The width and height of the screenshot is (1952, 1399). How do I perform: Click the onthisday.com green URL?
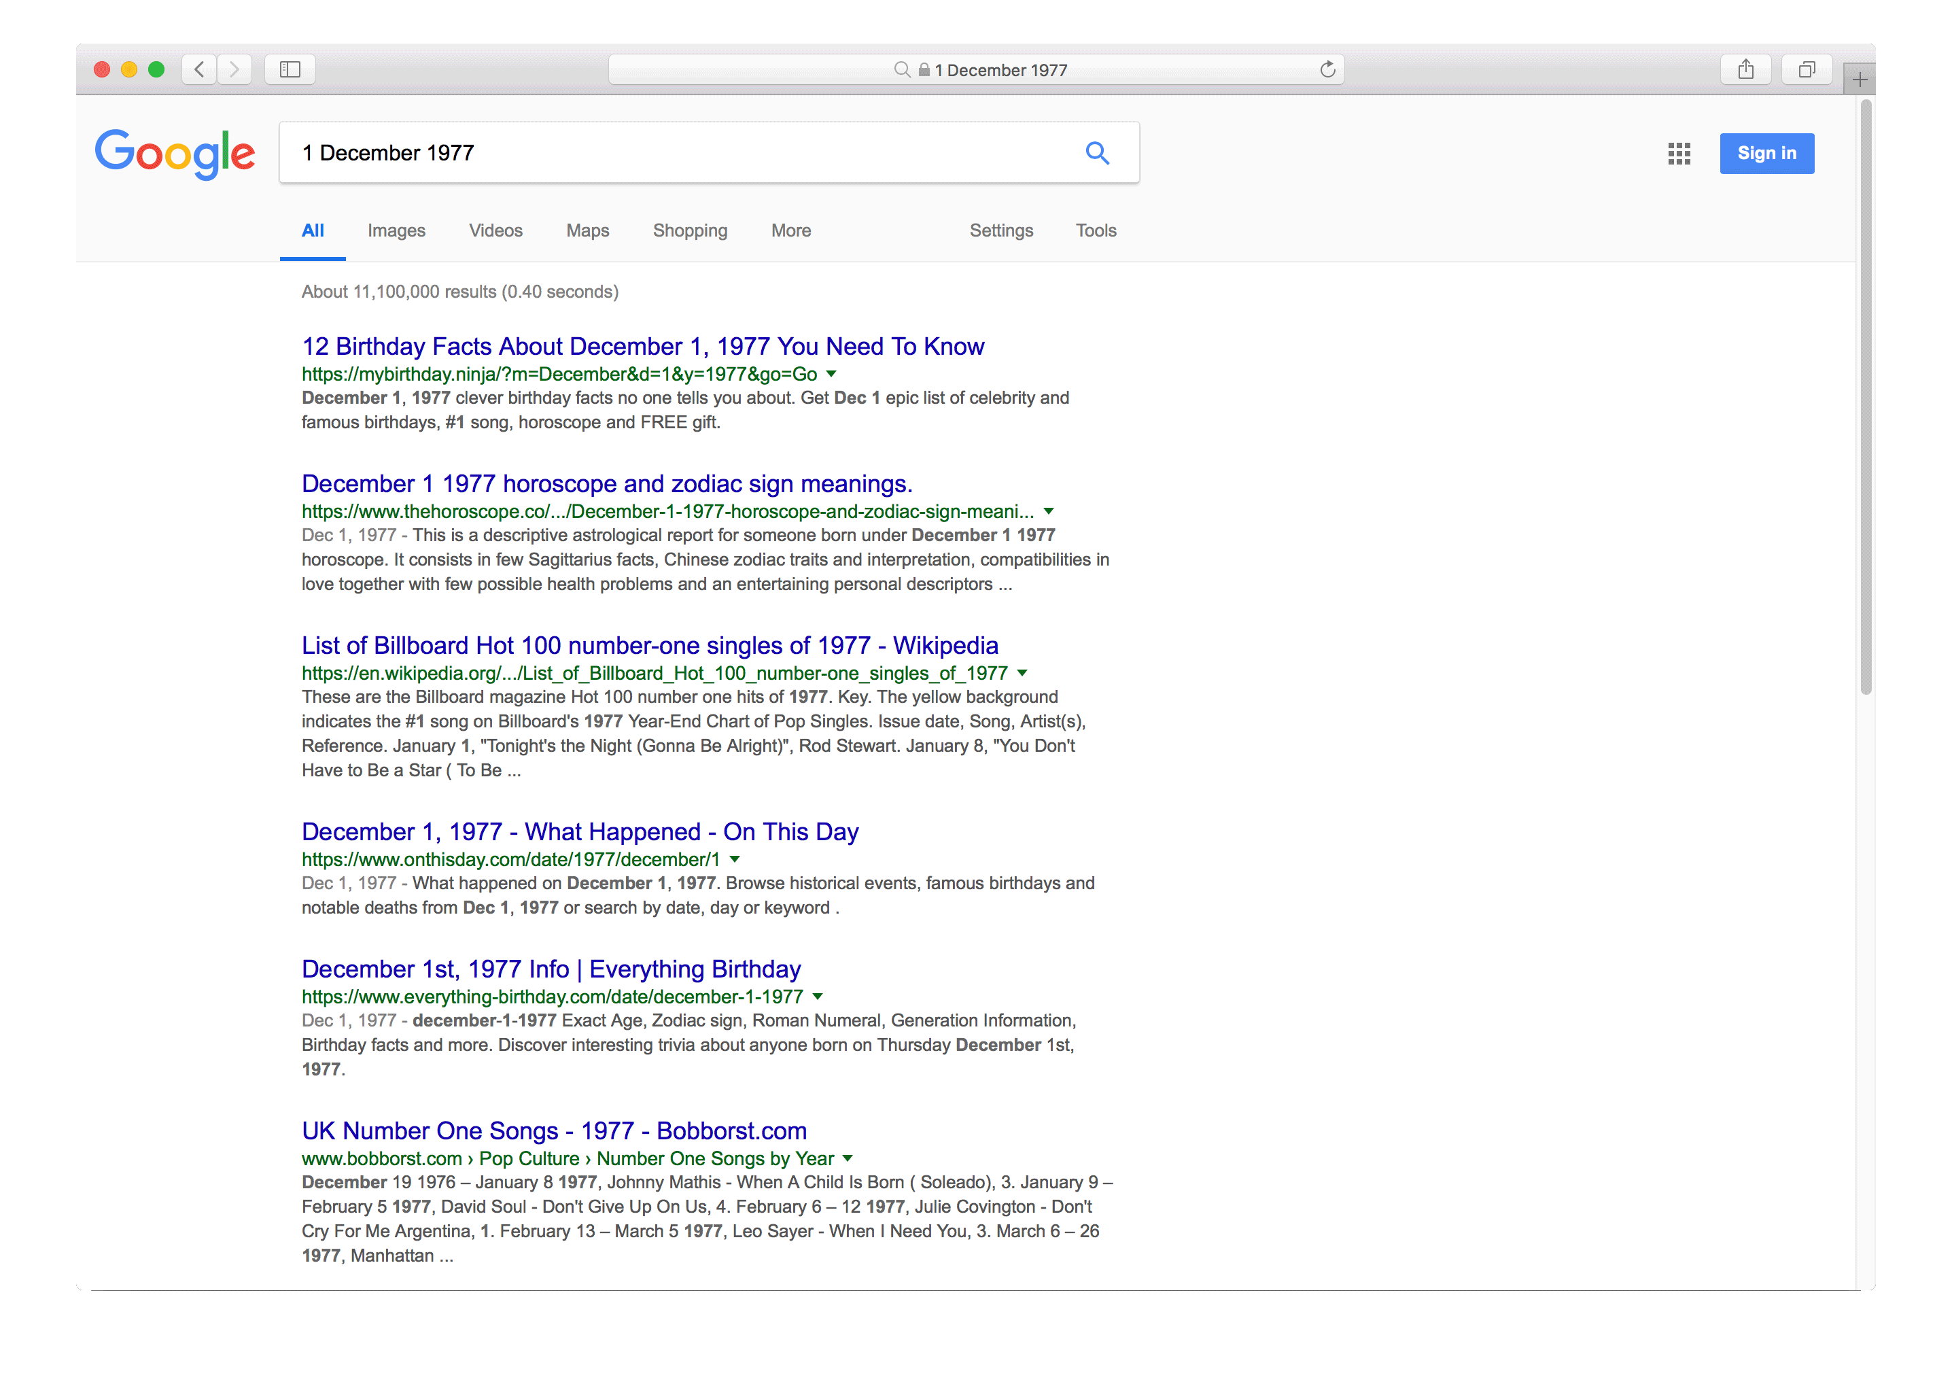pyautogui.click(x=510, y=859)
